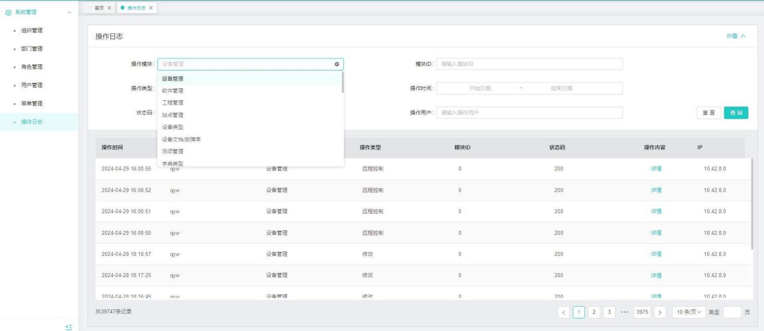Screen dimensions: 764x331
Task: Go to next page arrow in pagination
Action: (660, 312)
